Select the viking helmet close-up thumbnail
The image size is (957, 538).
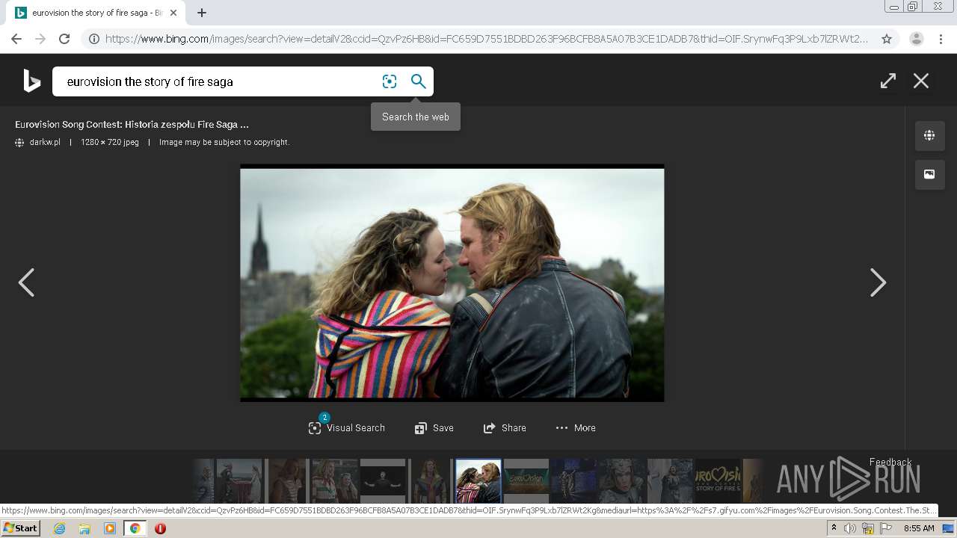[622, 480]
